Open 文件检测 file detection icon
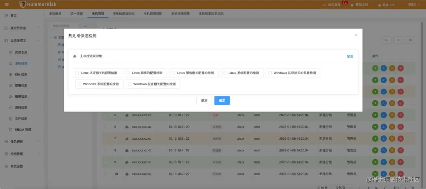The height and width of the screenshot is (189, 426). point(11,119)
